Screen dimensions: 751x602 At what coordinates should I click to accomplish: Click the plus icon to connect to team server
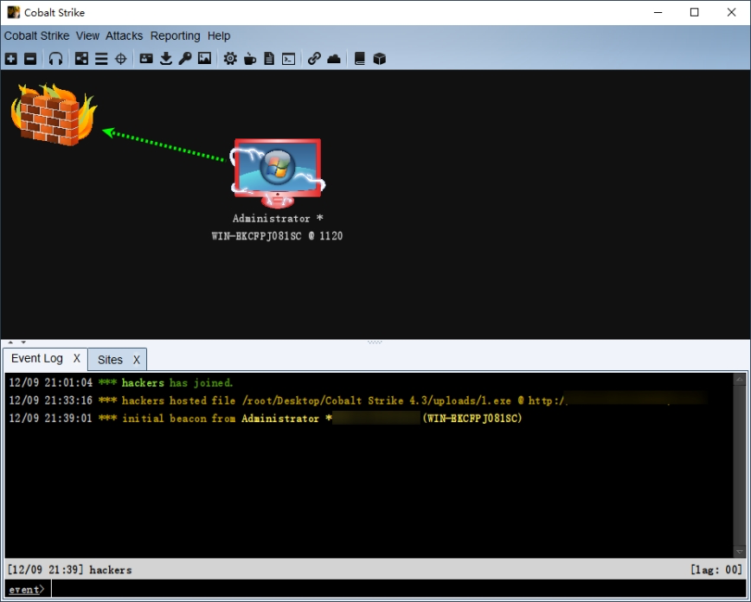click(10, 59)
